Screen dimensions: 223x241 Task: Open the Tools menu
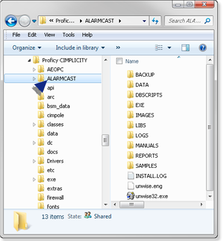pos(69,35)
